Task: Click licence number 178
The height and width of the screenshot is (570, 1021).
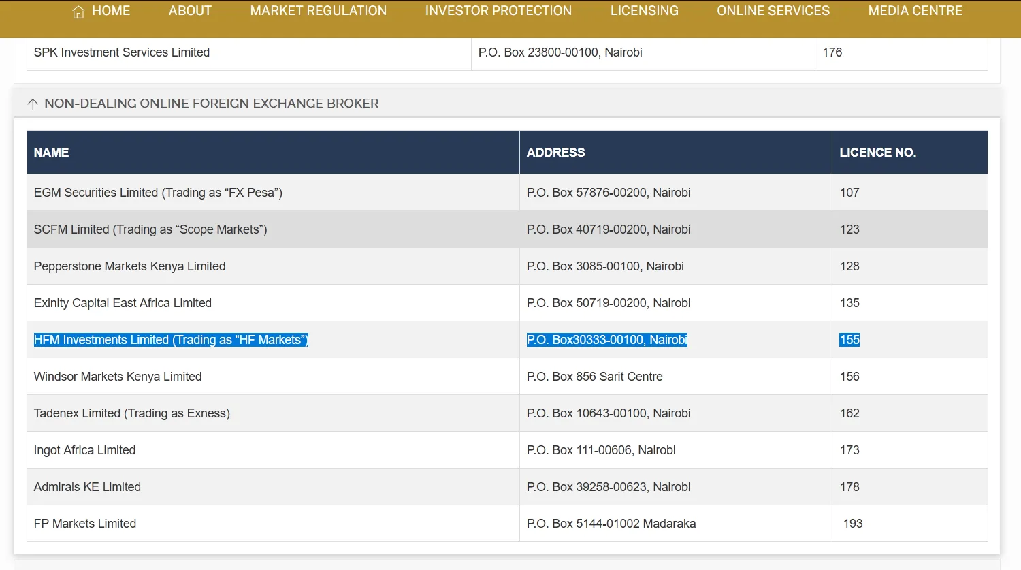Action: coord(849,487)
